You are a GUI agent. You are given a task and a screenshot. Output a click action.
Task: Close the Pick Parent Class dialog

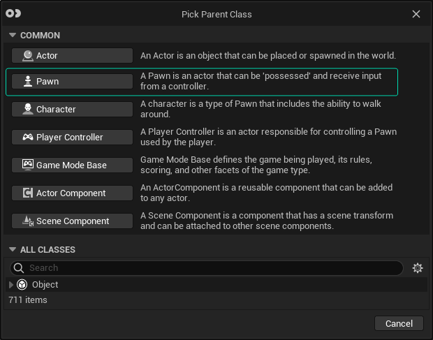point(416,14)
